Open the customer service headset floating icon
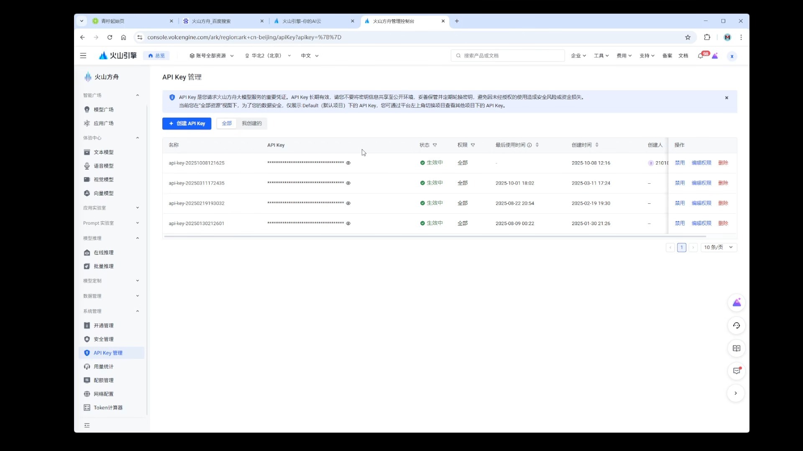Image resolution: width=803 pixels, height=451 pixels. [737, 326]
